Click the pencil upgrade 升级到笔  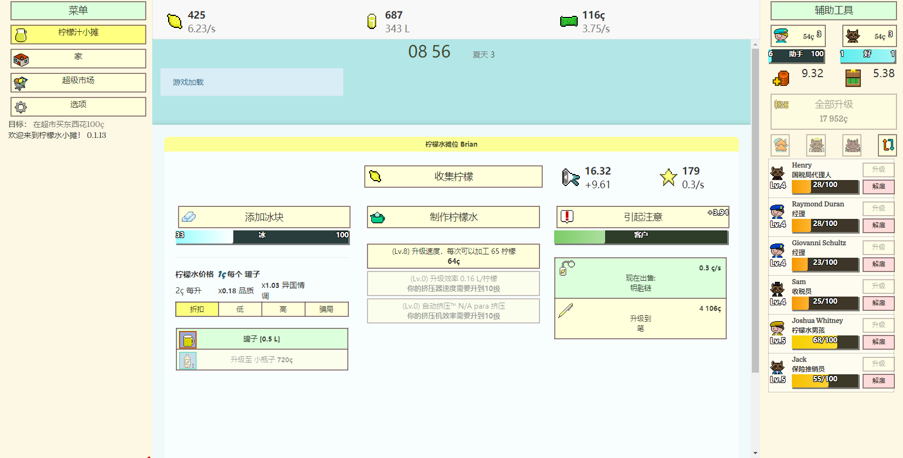640,318
